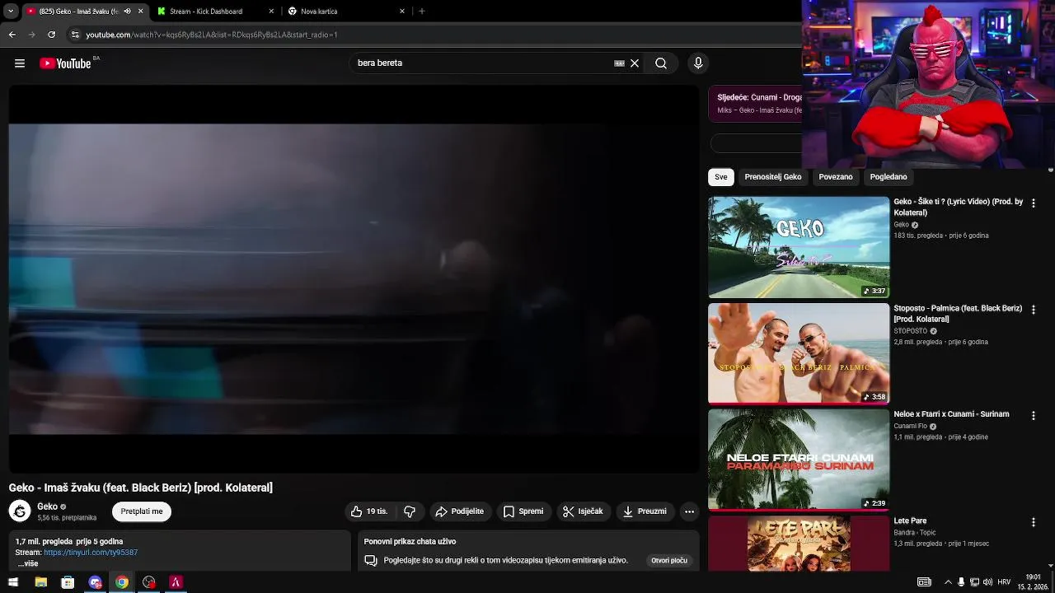Image resolution: width=1055 pixels, height=593 pixels.
Task: Open live chat replay via Otvori ploču
Action: click(669, 561)
